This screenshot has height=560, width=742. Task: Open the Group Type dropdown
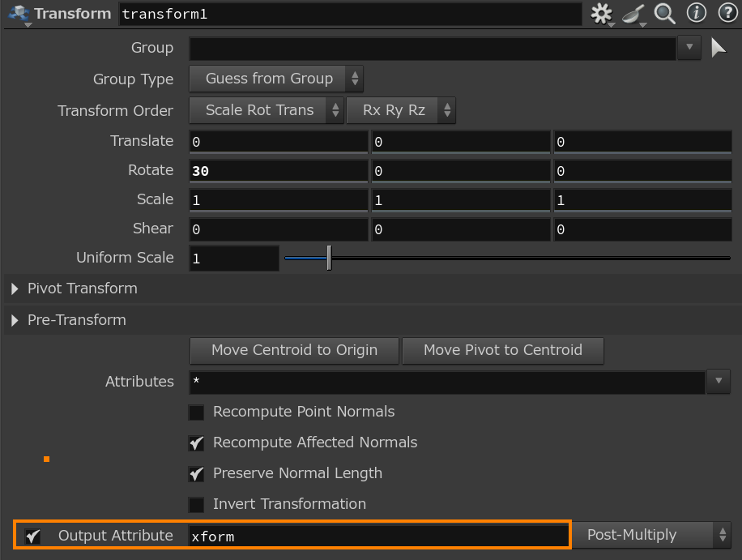(276, 79)
